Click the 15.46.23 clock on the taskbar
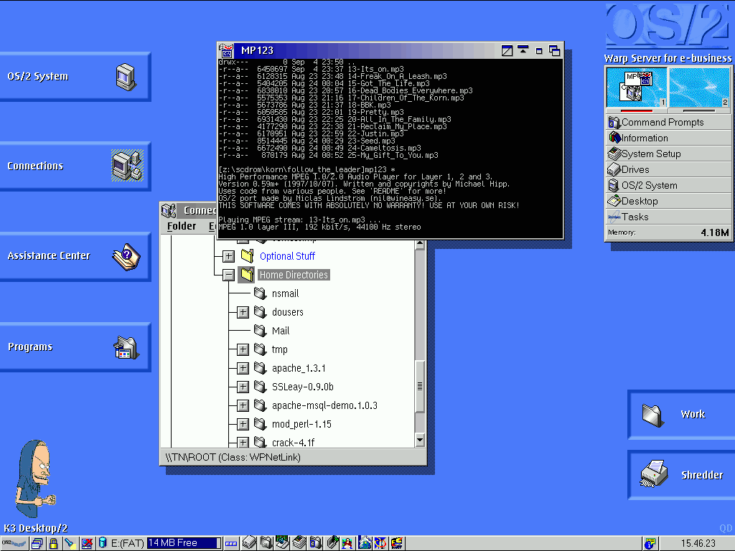Screen dimensions: 735x551 [698, 544]
